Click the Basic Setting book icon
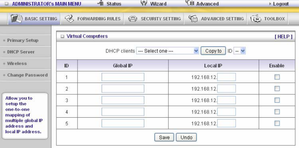Screen dimensions: 299x148 (x=17, y=18)
